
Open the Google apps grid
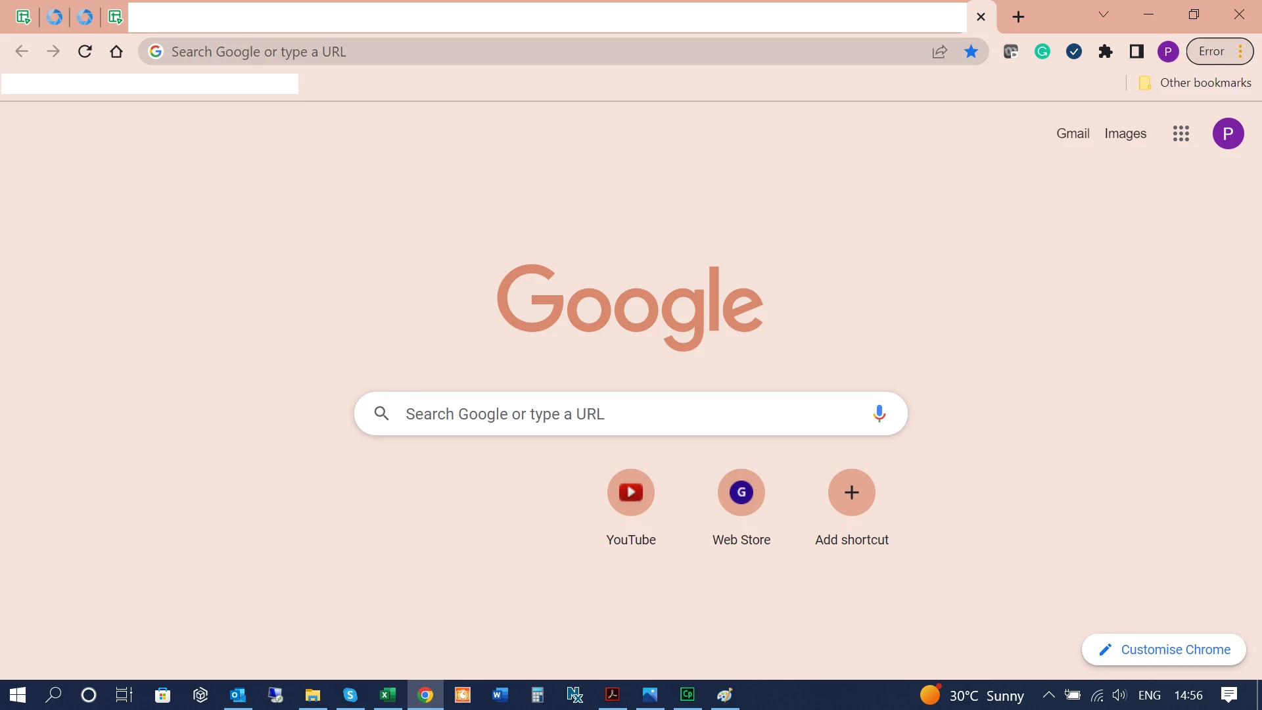(1180, 133)
